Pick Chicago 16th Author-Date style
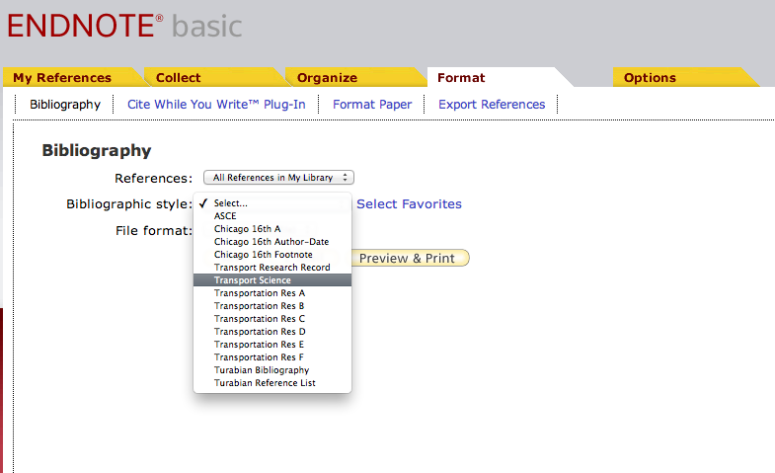 (272, 242)
